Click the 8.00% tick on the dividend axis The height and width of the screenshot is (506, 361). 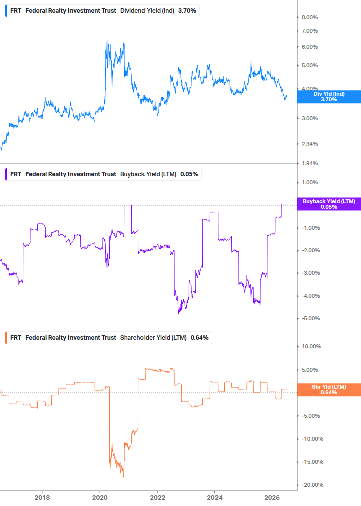(x=310, y=18)
